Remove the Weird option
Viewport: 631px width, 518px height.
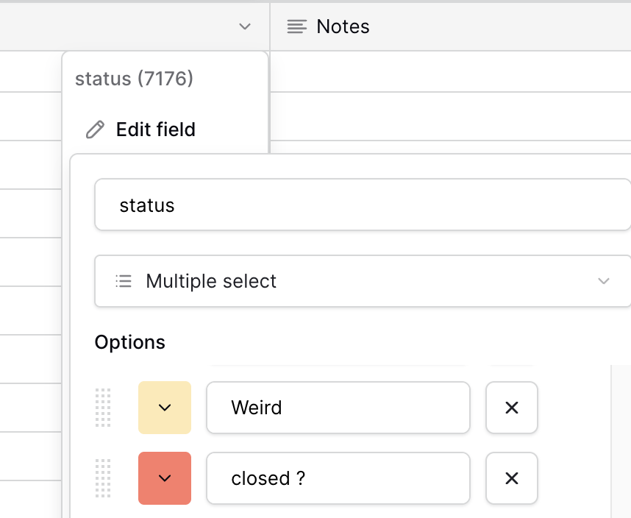point(511,408)
